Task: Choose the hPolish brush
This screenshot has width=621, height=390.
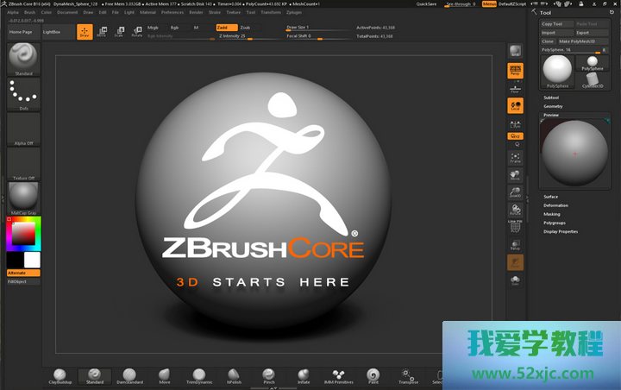Action: [x=234, y=375]
